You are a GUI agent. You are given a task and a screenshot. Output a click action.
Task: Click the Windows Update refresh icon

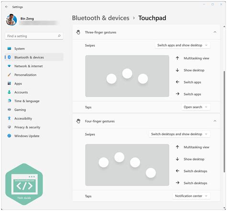pyautogui.click(x=9, y=136)
